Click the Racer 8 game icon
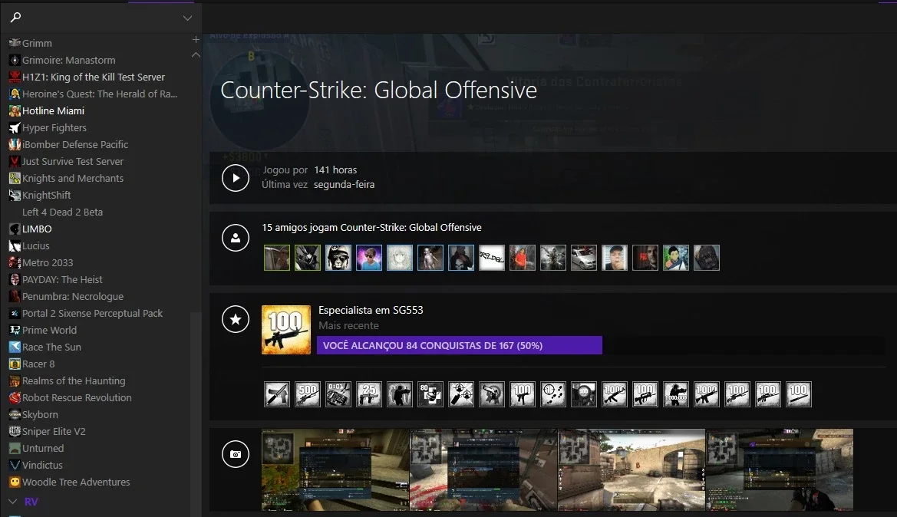Image resolution: width=897 pixels, height=517 pixels. point(15,364)
